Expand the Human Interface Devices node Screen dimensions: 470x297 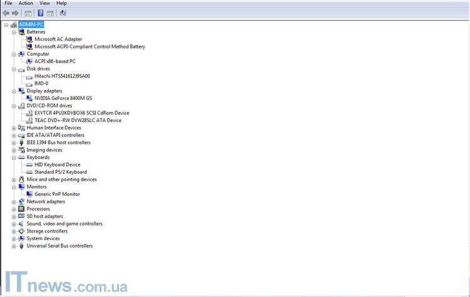[x=14, y=128]
